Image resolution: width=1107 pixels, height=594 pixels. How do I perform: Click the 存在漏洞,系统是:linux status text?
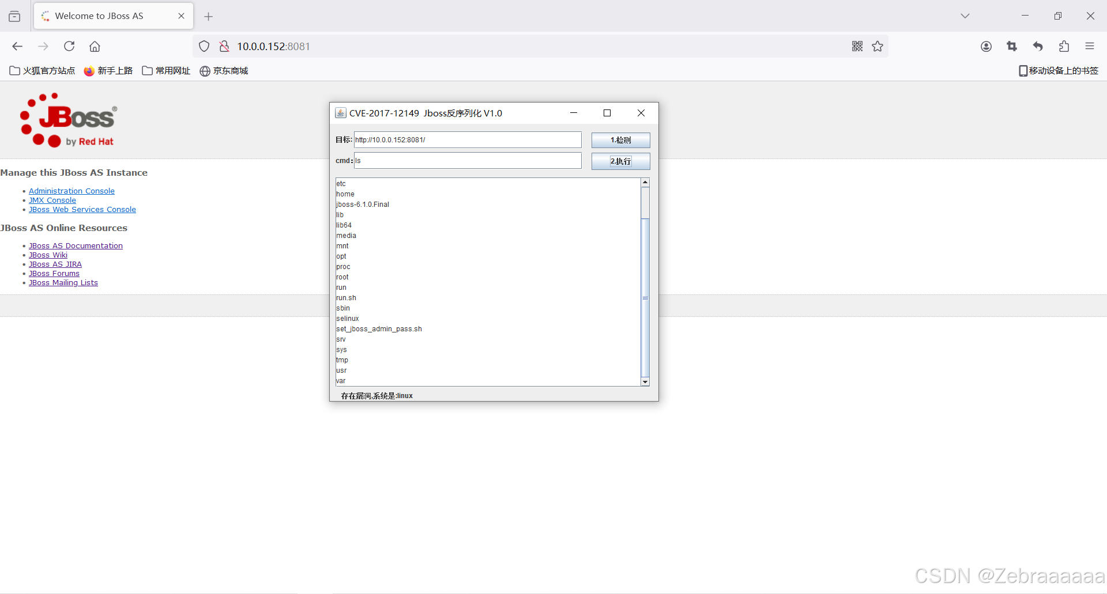pyautogui.click(x=376, y=396)
